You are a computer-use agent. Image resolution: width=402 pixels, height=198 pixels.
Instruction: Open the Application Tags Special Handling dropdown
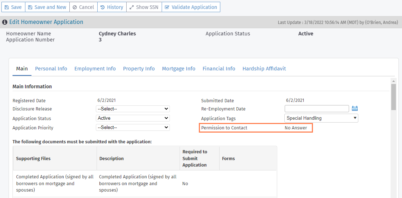(321, 118)
